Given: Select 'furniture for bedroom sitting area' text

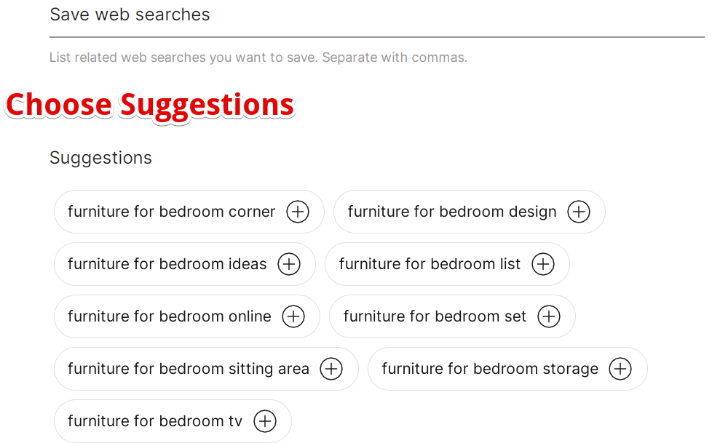Looking at the screenshot, I should tap(189, 369).
